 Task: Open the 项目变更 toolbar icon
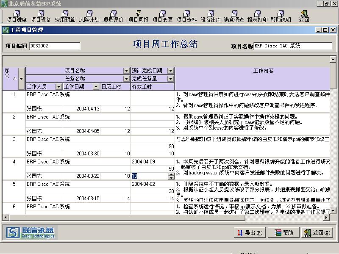162,17
